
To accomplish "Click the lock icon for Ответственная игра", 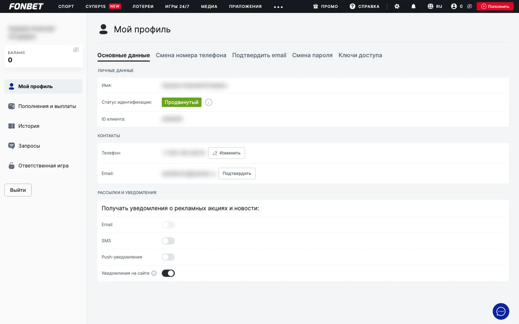I will pyautogui.click(x=12, y=166).
